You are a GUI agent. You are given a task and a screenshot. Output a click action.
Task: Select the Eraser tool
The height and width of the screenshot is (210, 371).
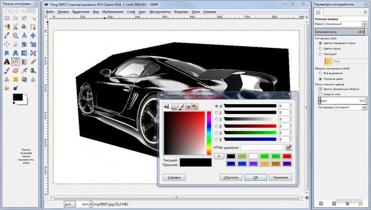(x=16, y=71)
